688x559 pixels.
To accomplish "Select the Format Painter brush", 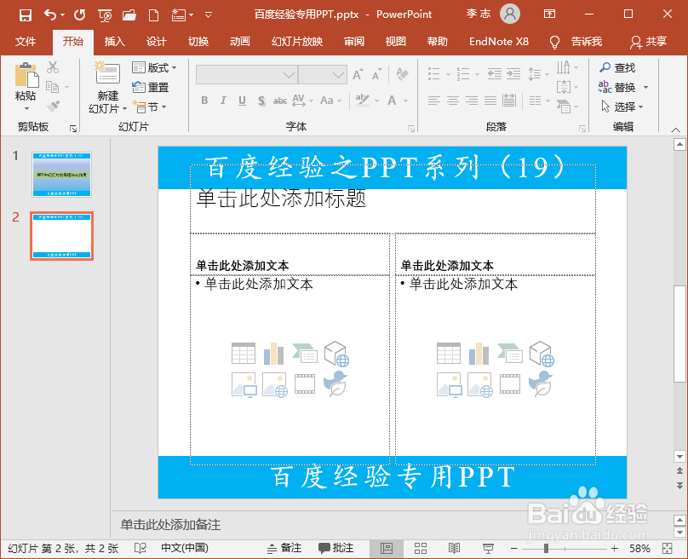I will (x=53, y=106).
